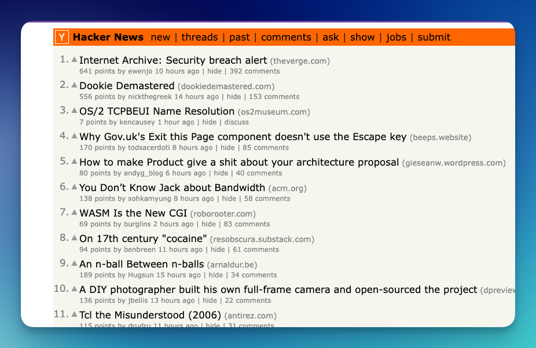Viewport: 536px width, 348px height.
Task: View 40 comments on architecture proposal story
Action: (x=259, y=173)
